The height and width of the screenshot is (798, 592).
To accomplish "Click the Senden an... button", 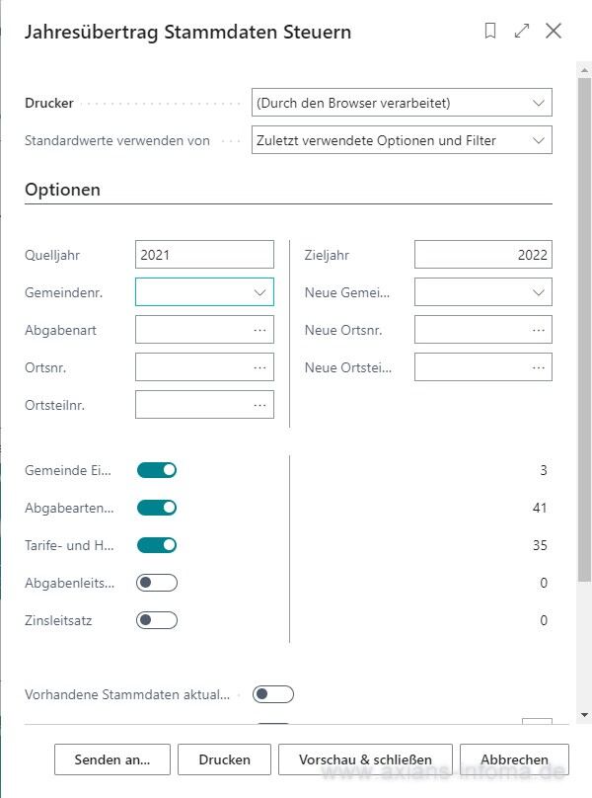I will (112, 759).
